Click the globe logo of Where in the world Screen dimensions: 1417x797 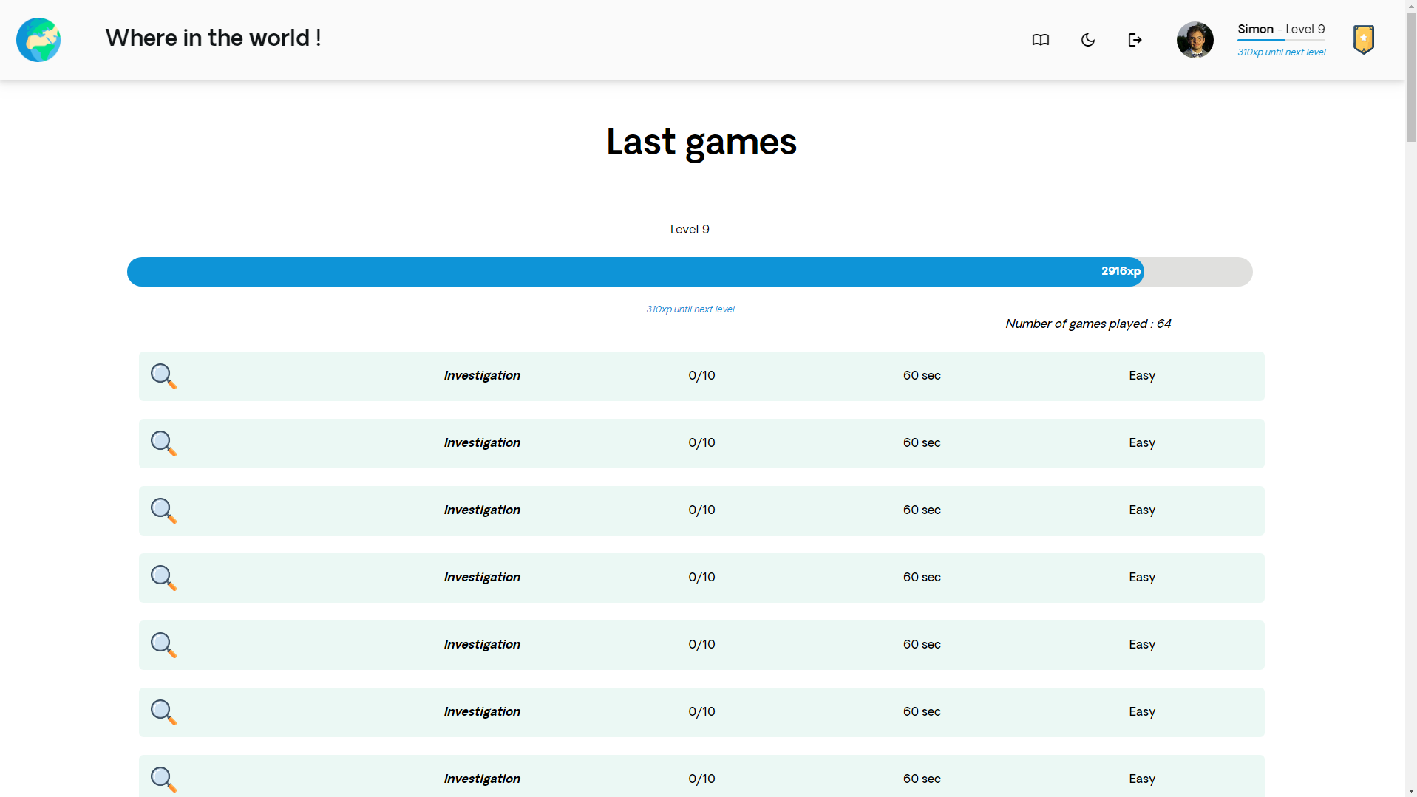coord(38,39)
